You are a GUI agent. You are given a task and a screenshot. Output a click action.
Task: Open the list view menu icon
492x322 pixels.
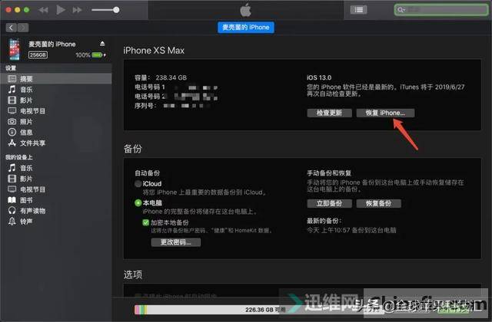(x=358, y=10)
